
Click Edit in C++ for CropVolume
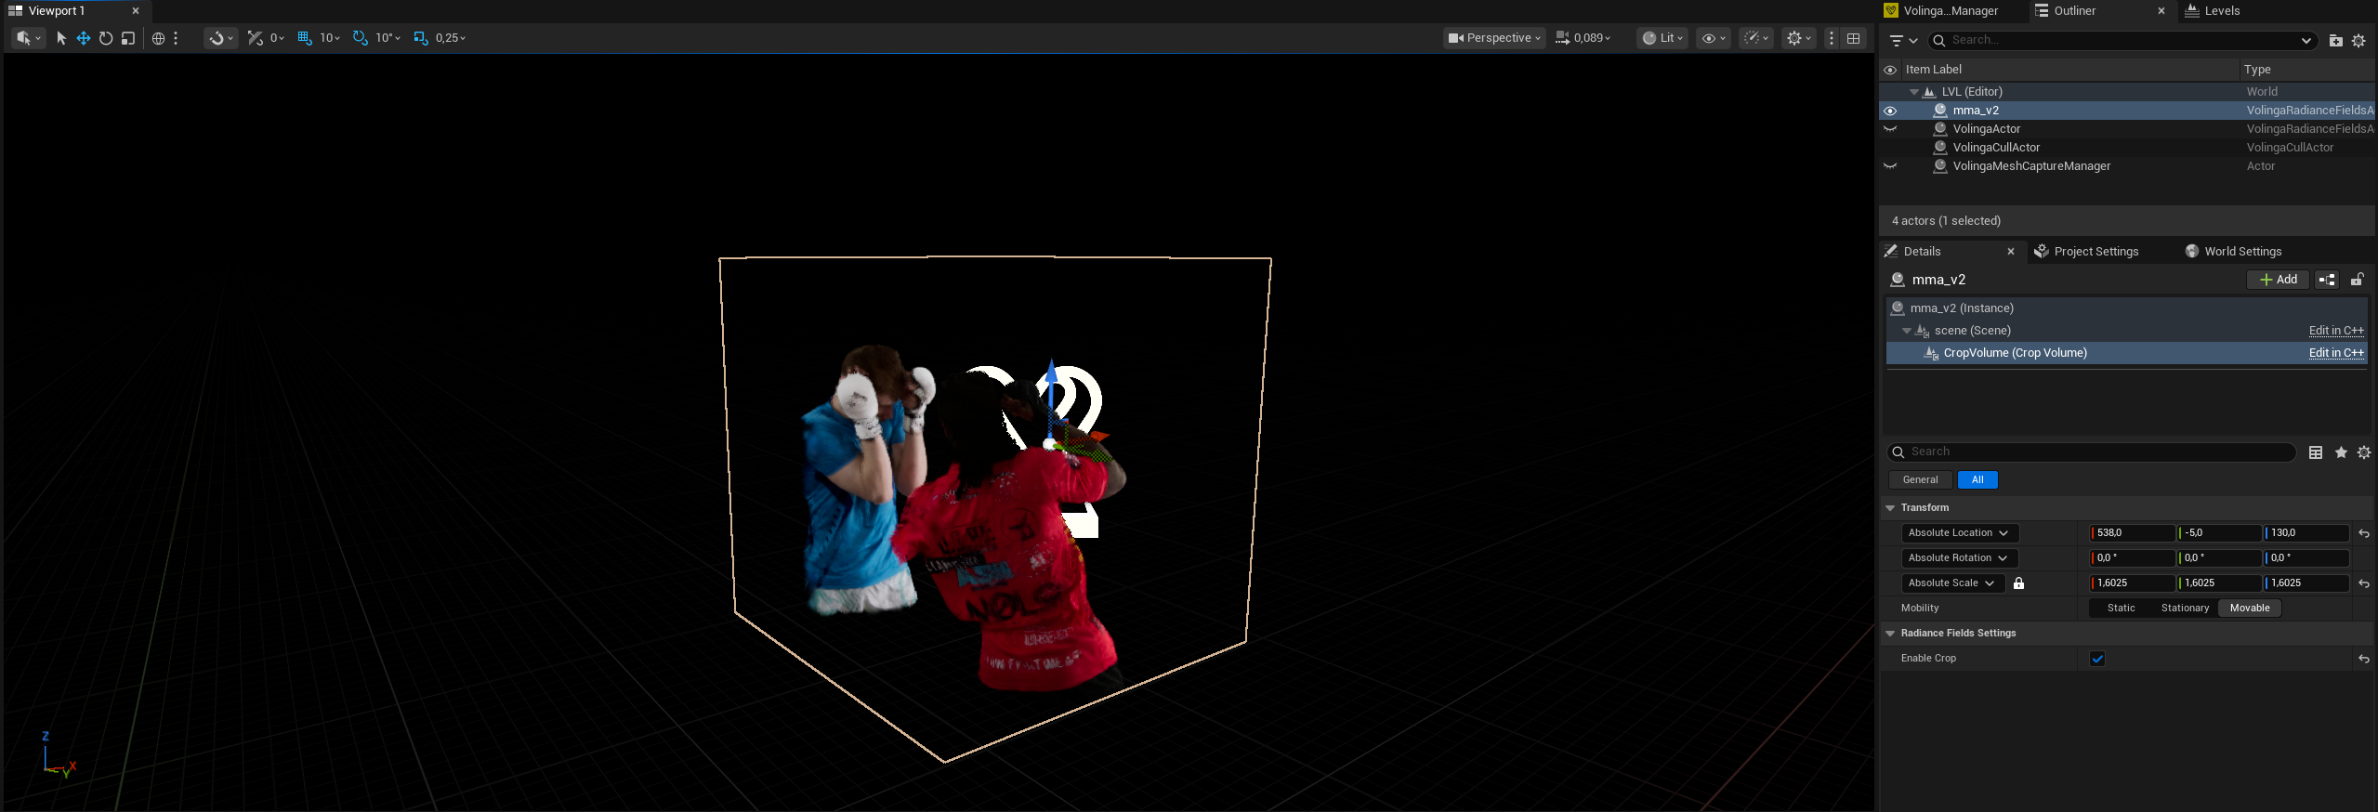2336,353
